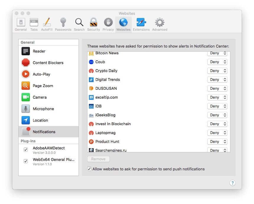Uncheck Allow websites to ask permission checkbox
254x204 pixels.
[x=89, y=169]
